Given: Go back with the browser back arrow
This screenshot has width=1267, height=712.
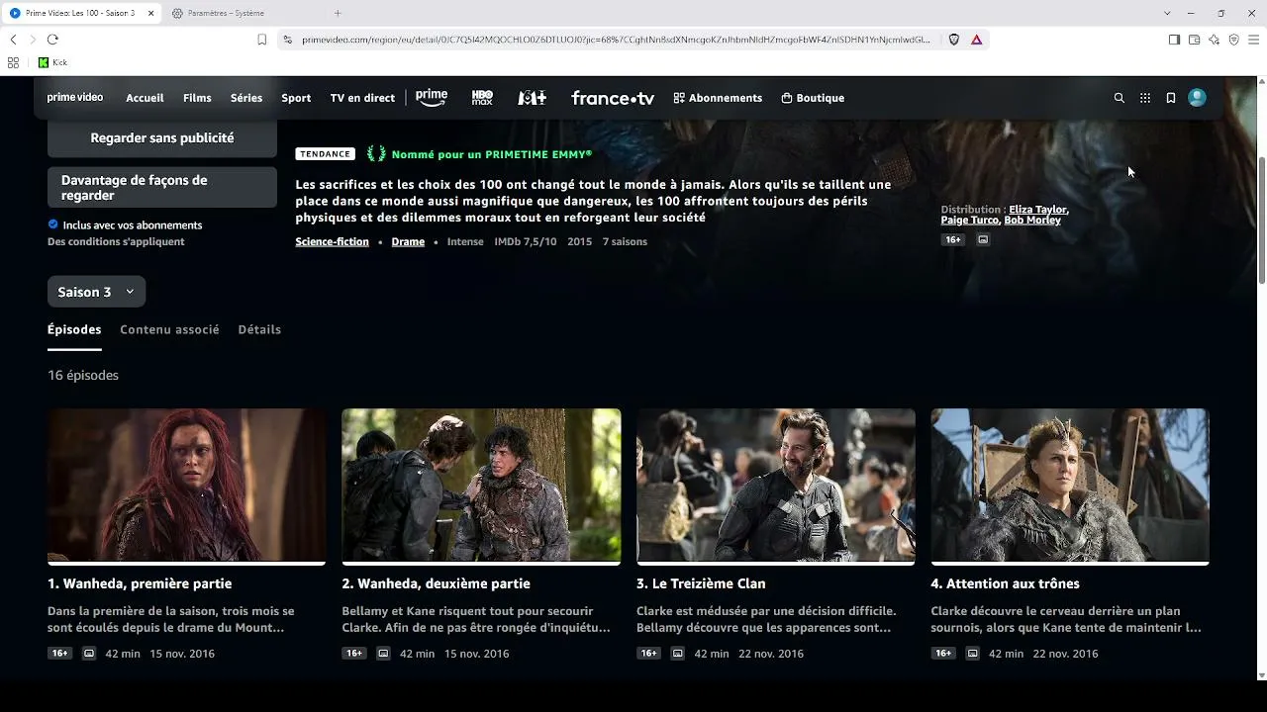Looking at the screenshot, I should 13,40.
